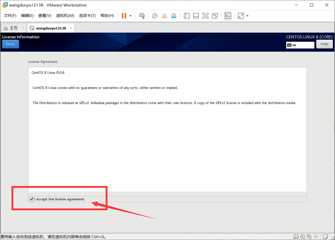Revert the VM to its previous snapshot
The image size is (335, 240).
pyautogui.click(x=164, y=16)
